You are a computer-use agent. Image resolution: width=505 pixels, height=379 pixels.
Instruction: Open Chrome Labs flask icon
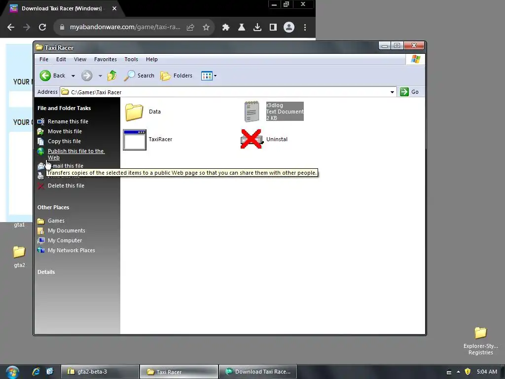click(x=242, y=28)
